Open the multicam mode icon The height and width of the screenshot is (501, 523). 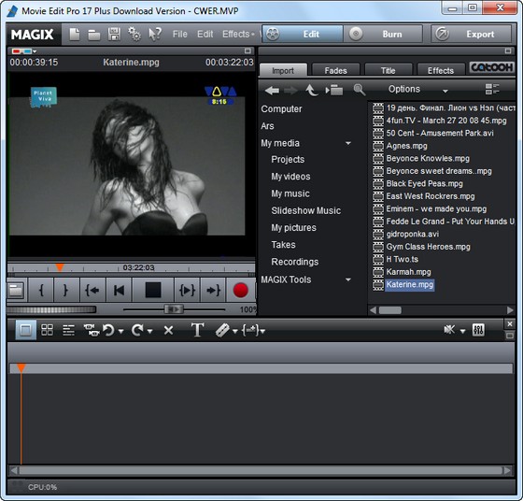click(x=92, y=330)
